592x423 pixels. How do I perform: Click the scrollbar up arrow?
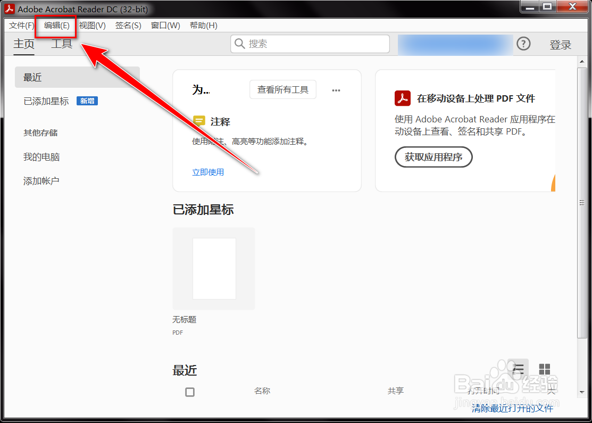(582, 61)
